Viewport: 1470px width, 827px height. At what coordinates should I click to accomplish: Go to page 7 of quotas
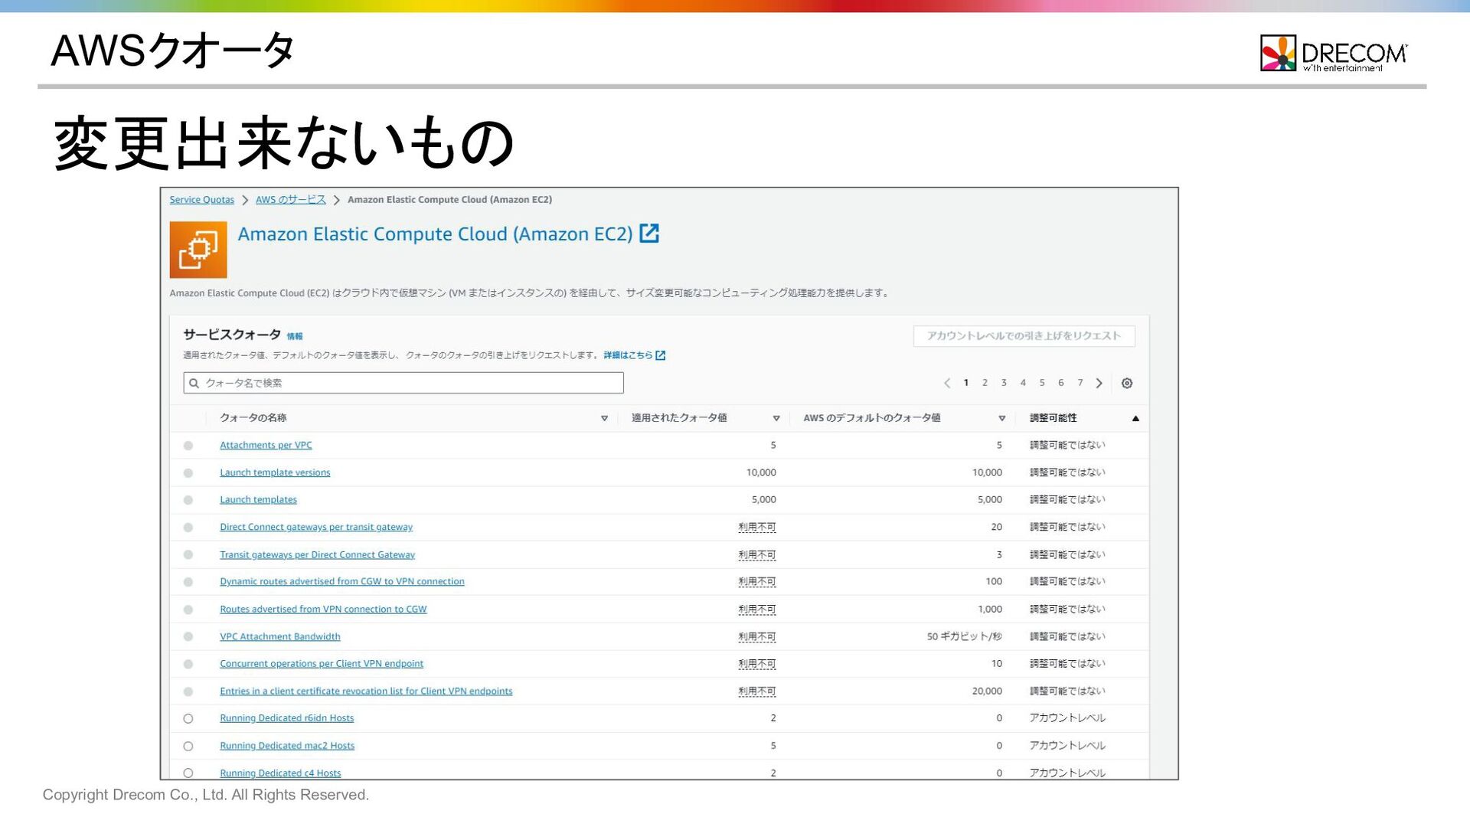(1080, 383)
